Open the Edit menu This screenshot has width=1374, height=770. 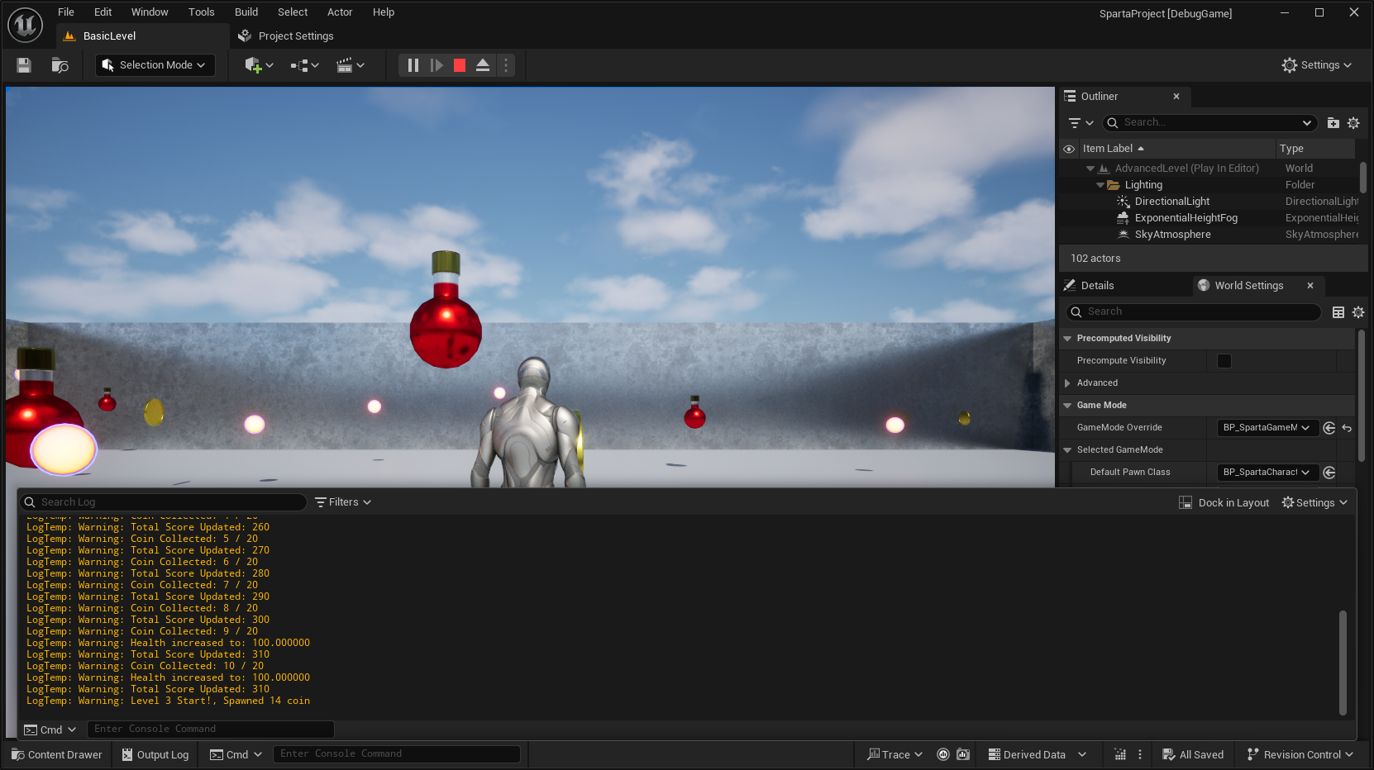(x=103, y=12)
